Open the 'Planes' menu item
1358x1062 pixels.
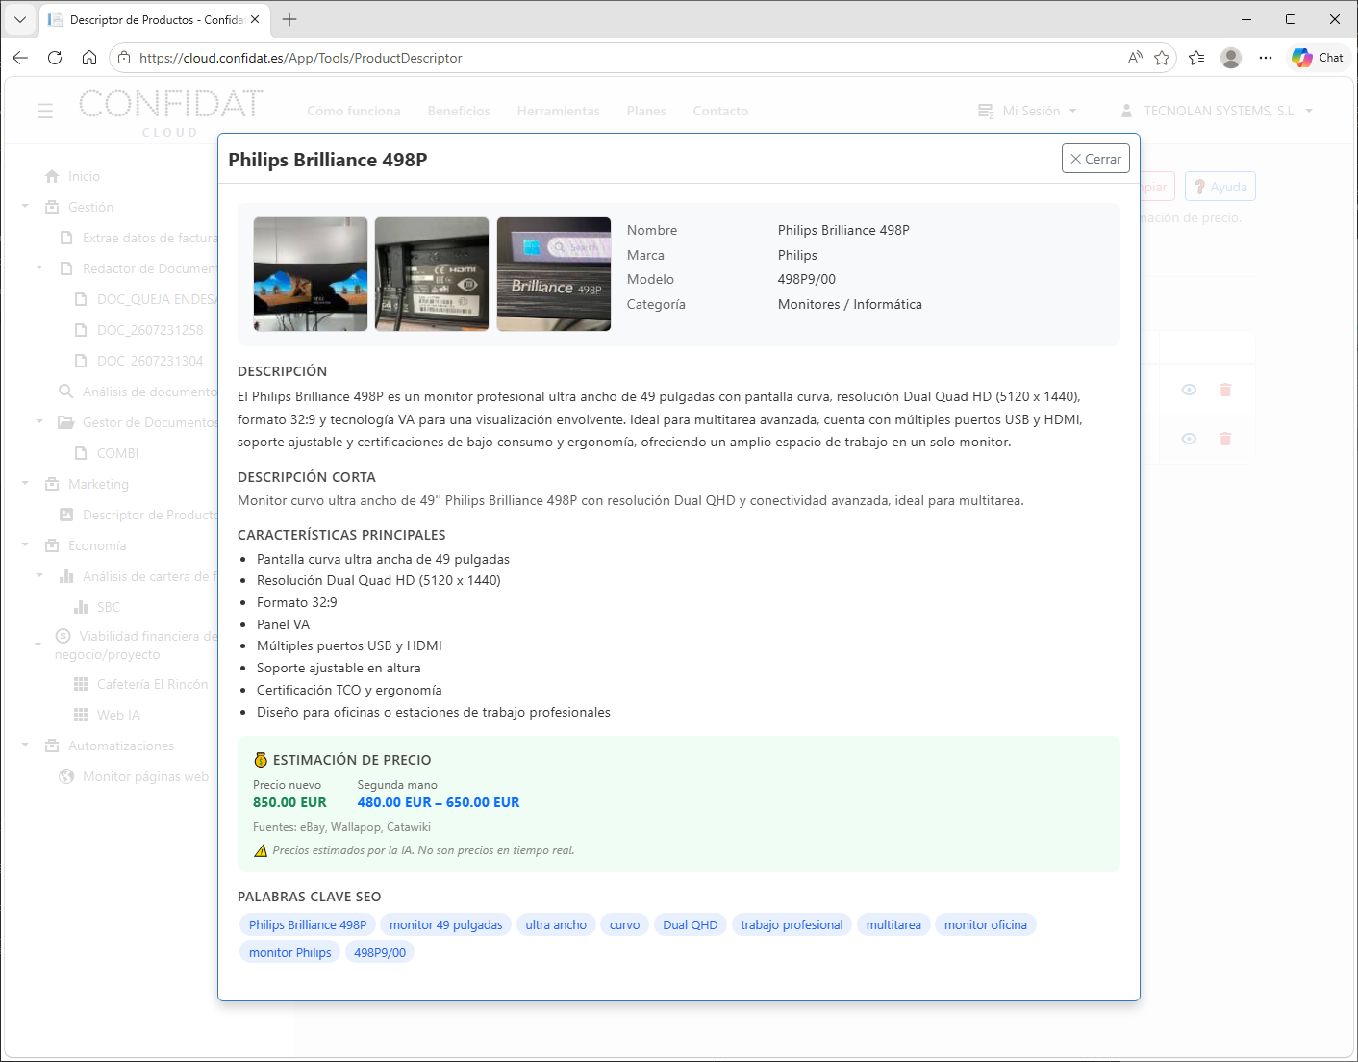(x=646, y=111)
